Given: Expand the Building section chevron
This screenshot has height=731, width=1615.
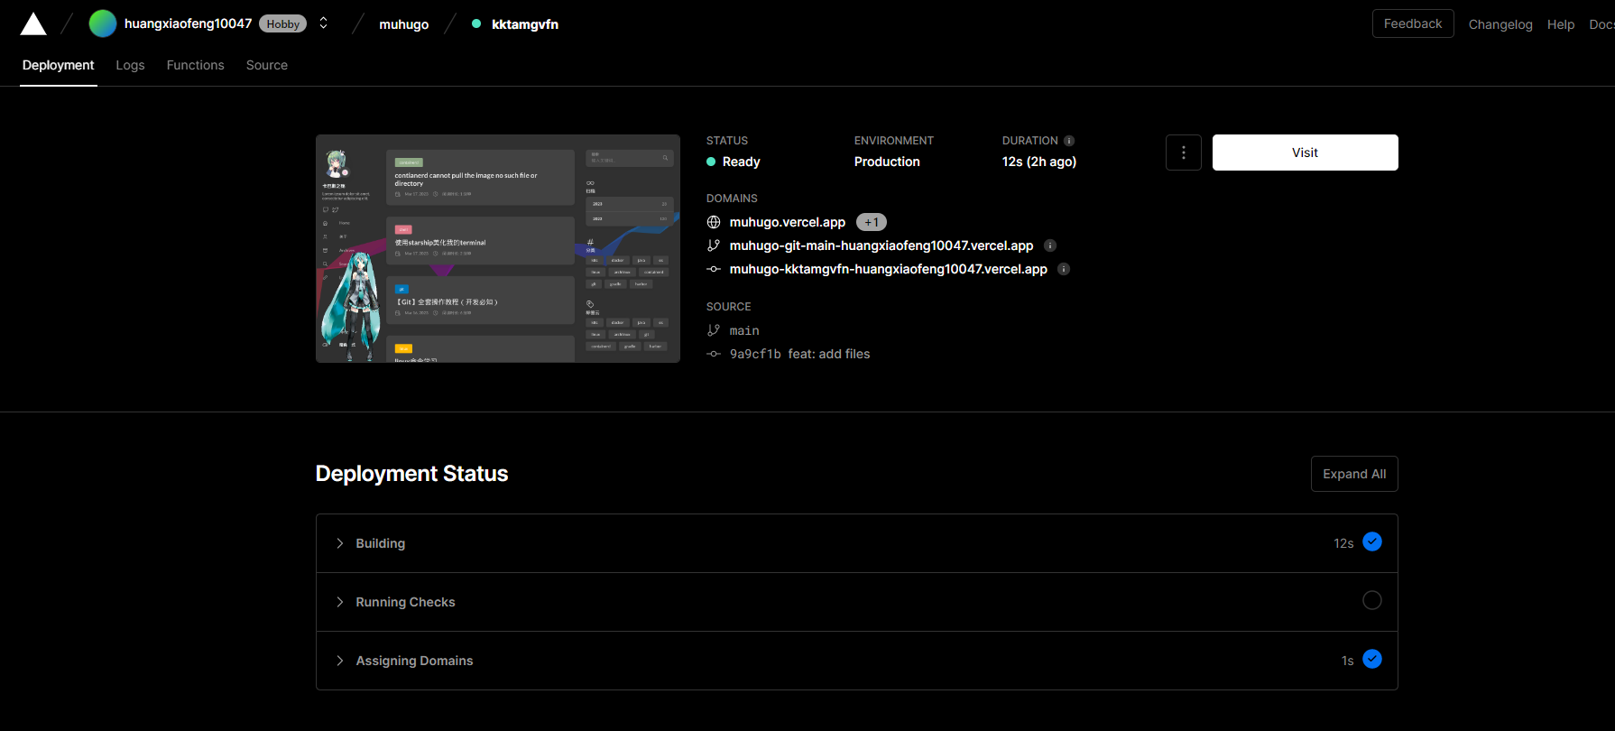Looking at the screenshot, I should tap(340, 543).
